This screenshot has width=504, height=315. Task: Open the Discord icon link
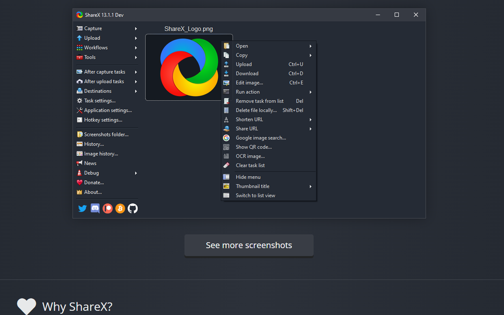(x=95, y=209)
